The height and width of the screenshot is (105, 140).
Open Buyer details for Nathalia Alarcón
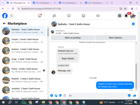tap(68, 59)
